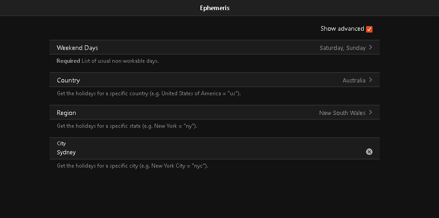Click the bold "Required" word
The height and width of the screenshot is (218, 439).
(x=68, y=61)
